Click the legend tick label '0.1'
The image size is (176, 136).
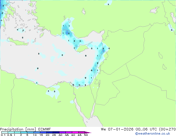tap(3, 135)
